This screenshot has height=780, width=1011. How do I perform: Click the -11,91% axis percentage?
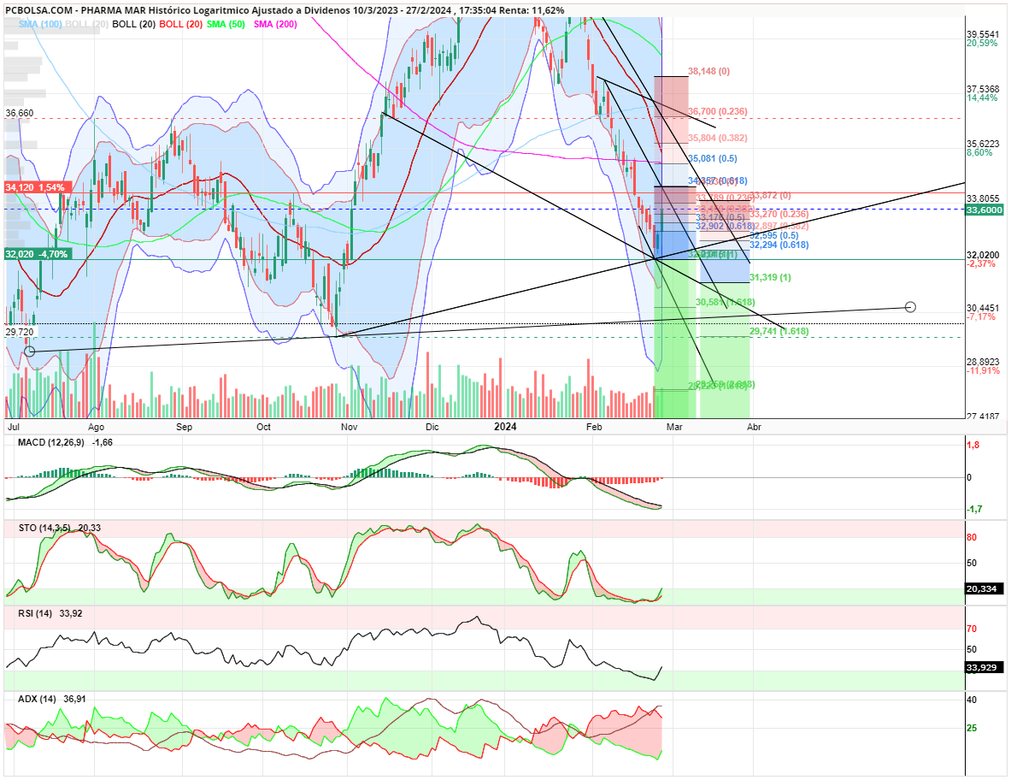coord(984,371)
